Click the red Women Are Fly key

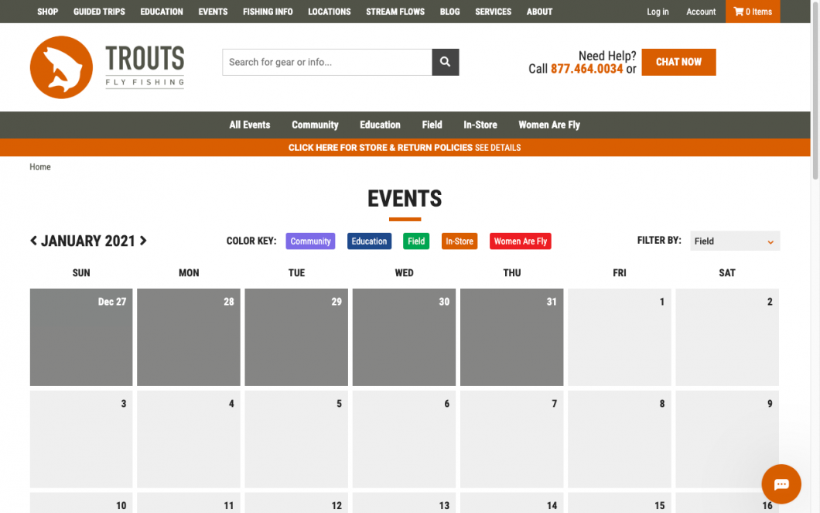click(521, 241)
